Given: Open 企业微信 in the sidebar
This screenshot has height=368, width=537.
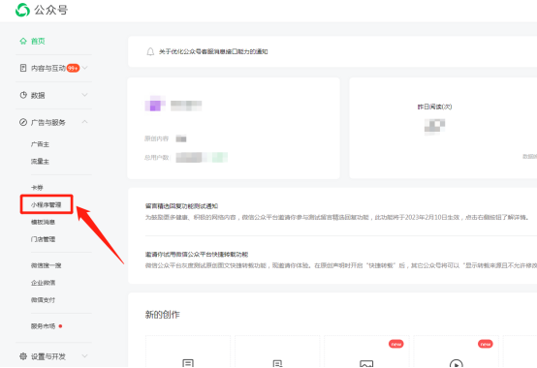Looking at the screenshot, I should coord(44,283).
